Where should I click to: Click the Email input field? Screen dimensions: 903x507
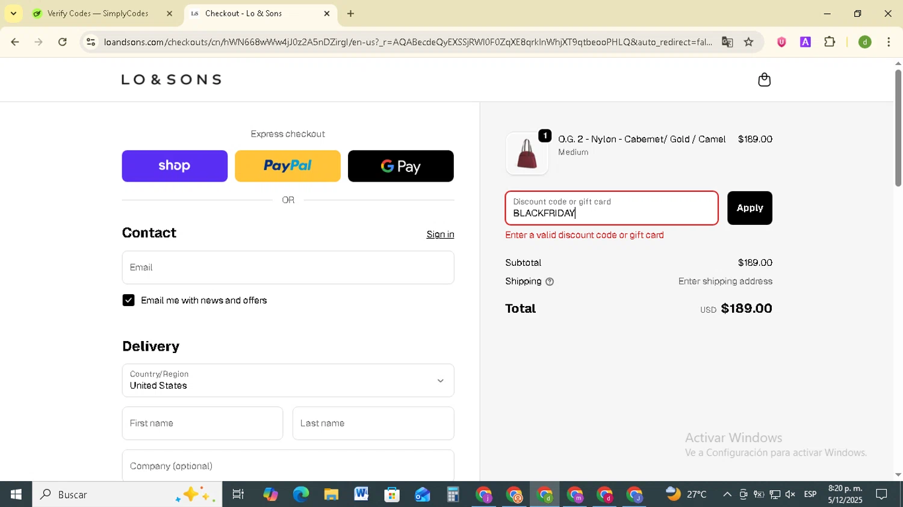(x=288, y=268)
